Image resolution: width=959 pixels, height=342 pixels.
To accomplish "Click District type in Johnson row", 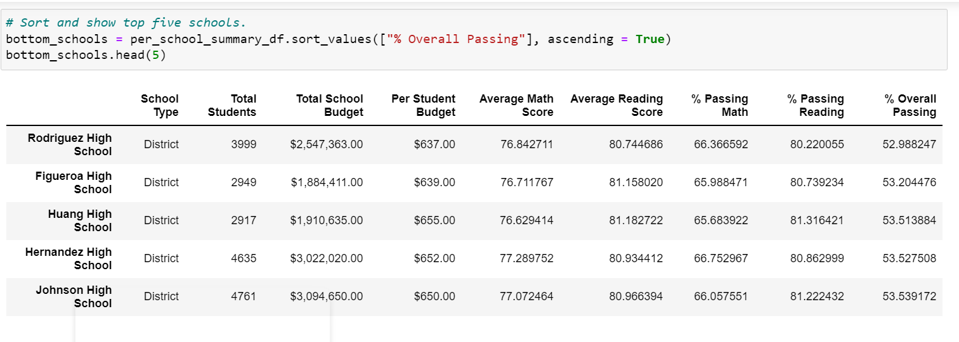I will [x=162, y=296].
